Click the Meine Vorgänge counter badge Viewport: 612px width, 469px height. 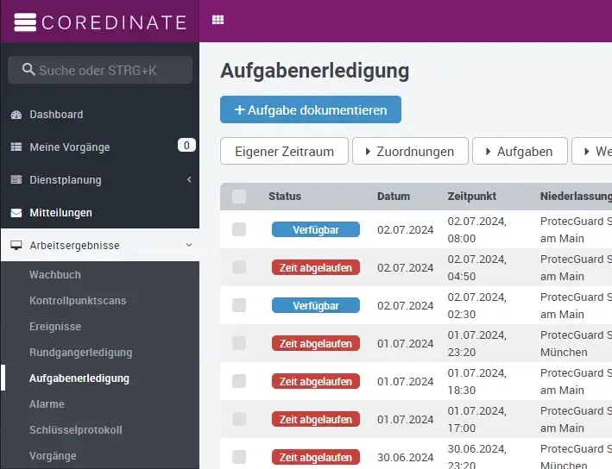point(186,146)
